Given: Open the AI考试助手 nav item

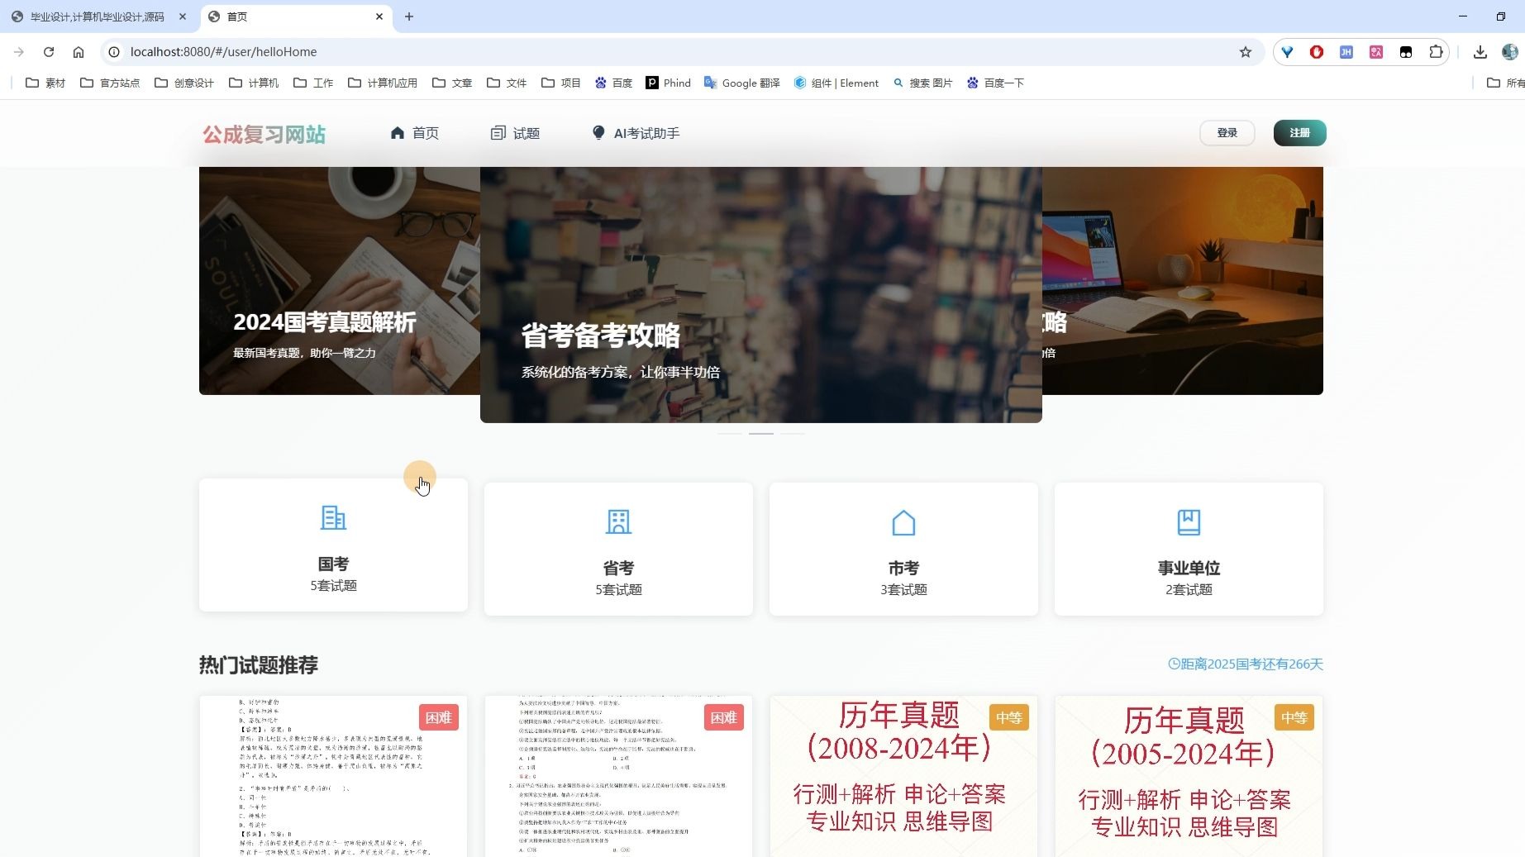Looking at the screenshot, I should (x=636, y=133).
